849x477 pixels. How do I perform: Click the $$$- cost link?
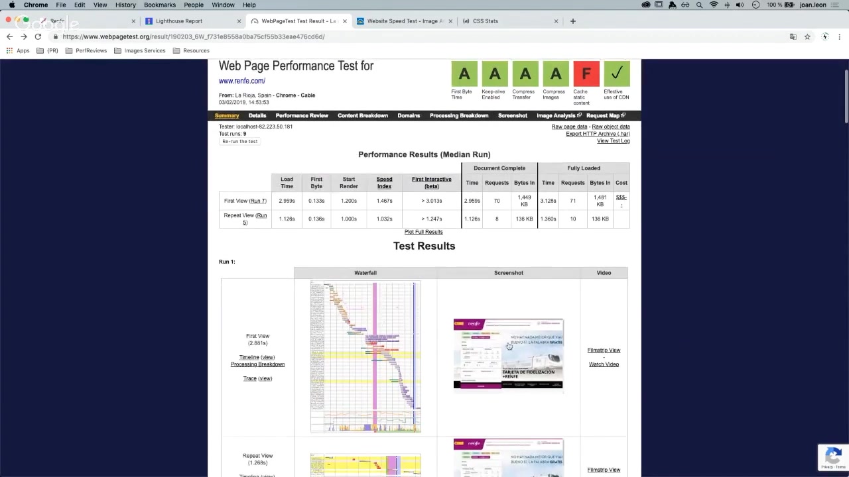[621, 201]
